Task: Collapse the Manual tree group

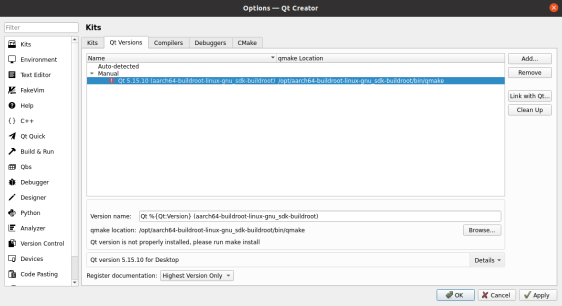Action: pos(92,73)
